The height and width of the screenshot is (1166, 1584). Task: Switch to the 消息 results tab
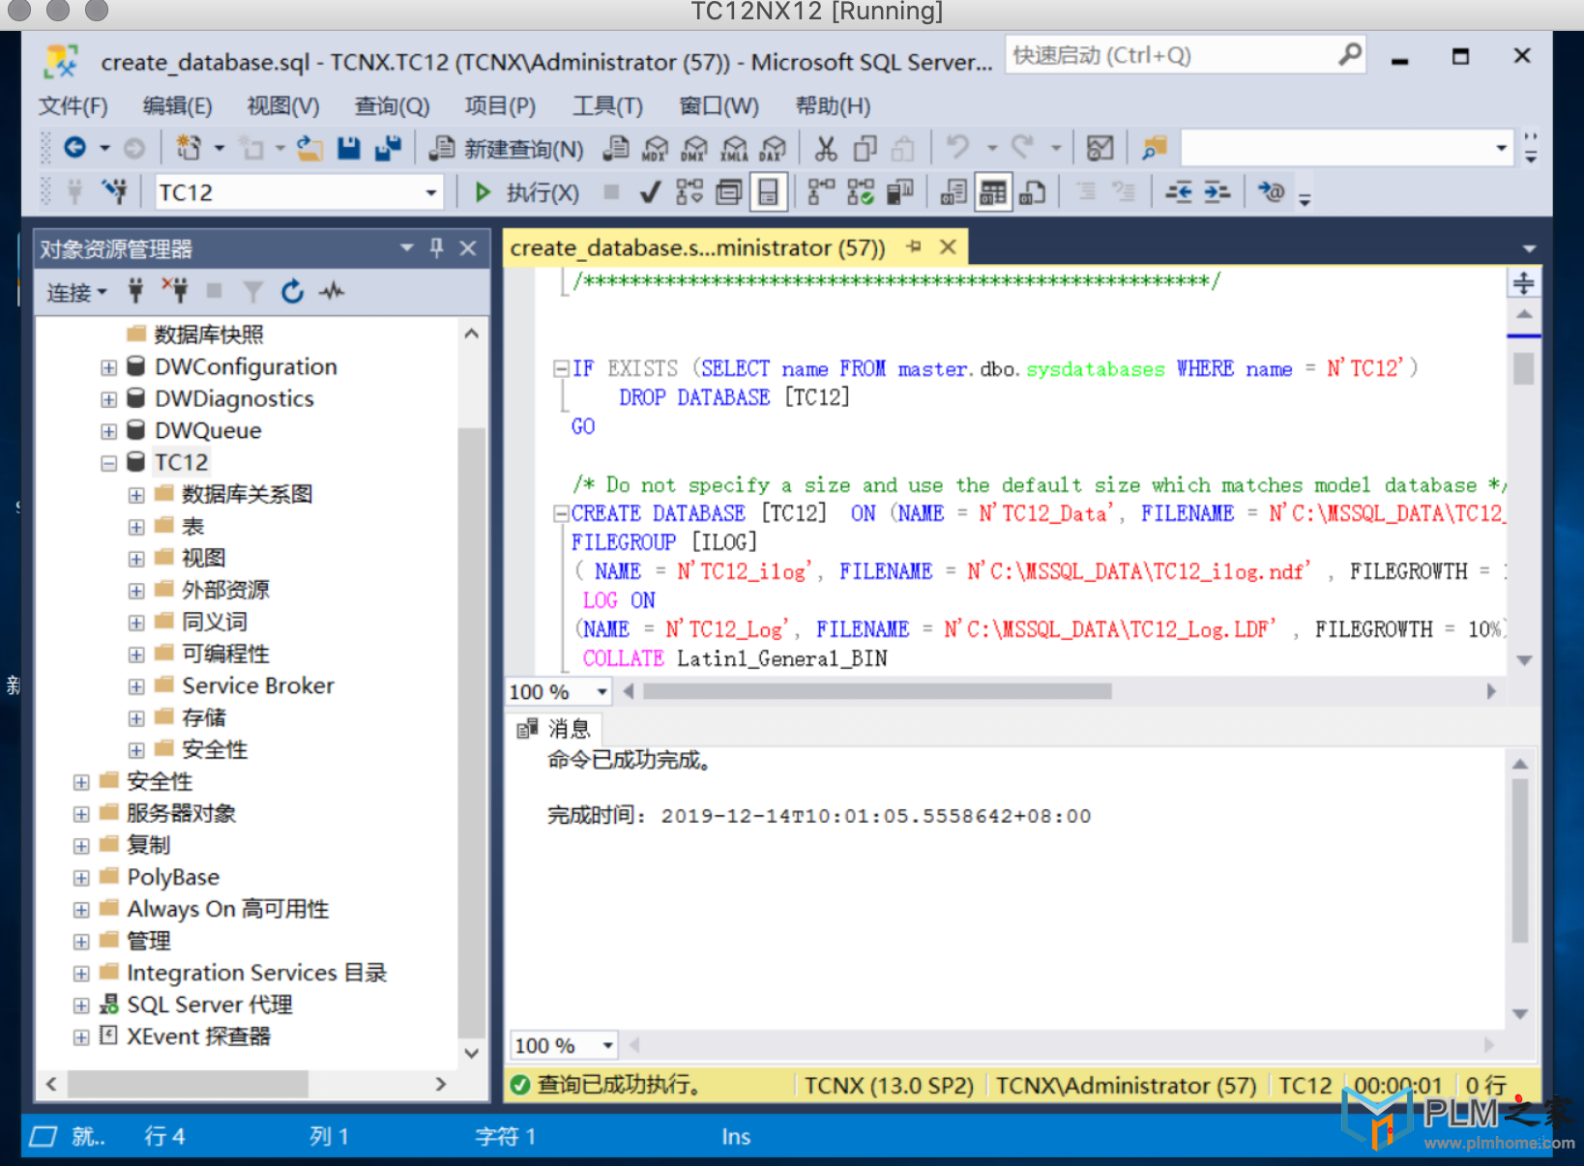coord(556,728)
